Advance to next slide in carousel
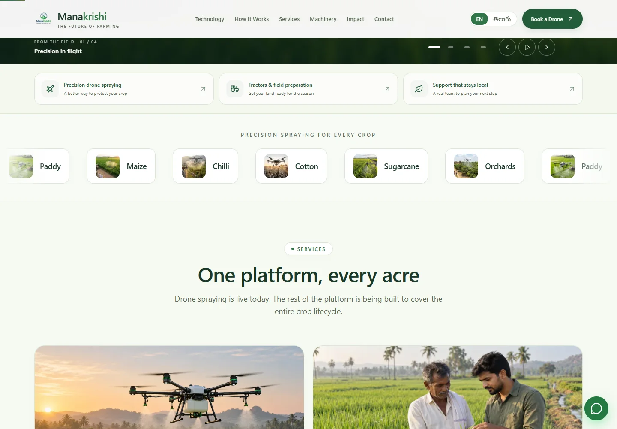Screen dimensions: 617x429 pos(547,47)
